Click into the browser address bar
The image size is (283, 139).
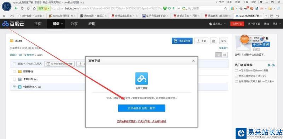[106, 8]
